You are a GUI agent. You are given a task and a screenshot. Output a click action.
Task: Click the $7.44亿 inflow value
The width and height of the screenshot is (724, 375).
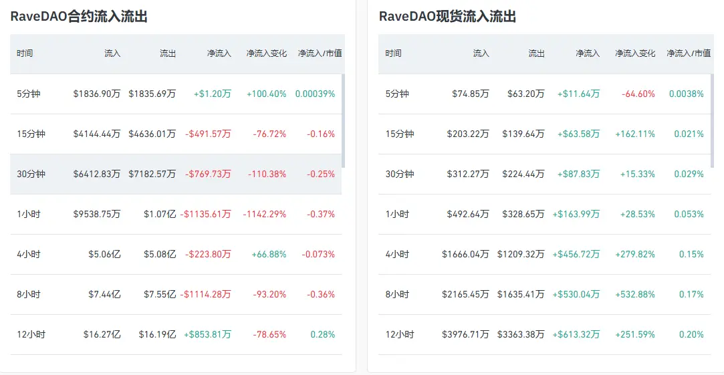click(x=105, y=294)
